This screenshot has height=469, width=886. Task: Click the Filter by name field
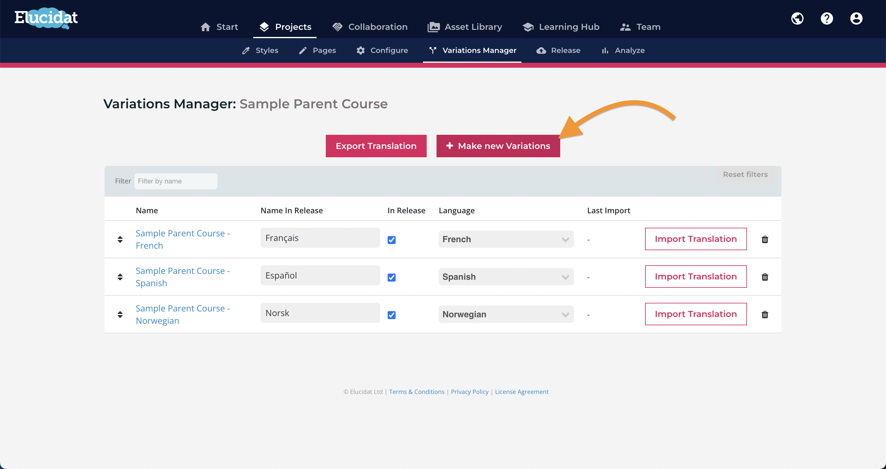click(x=175, y=181)
